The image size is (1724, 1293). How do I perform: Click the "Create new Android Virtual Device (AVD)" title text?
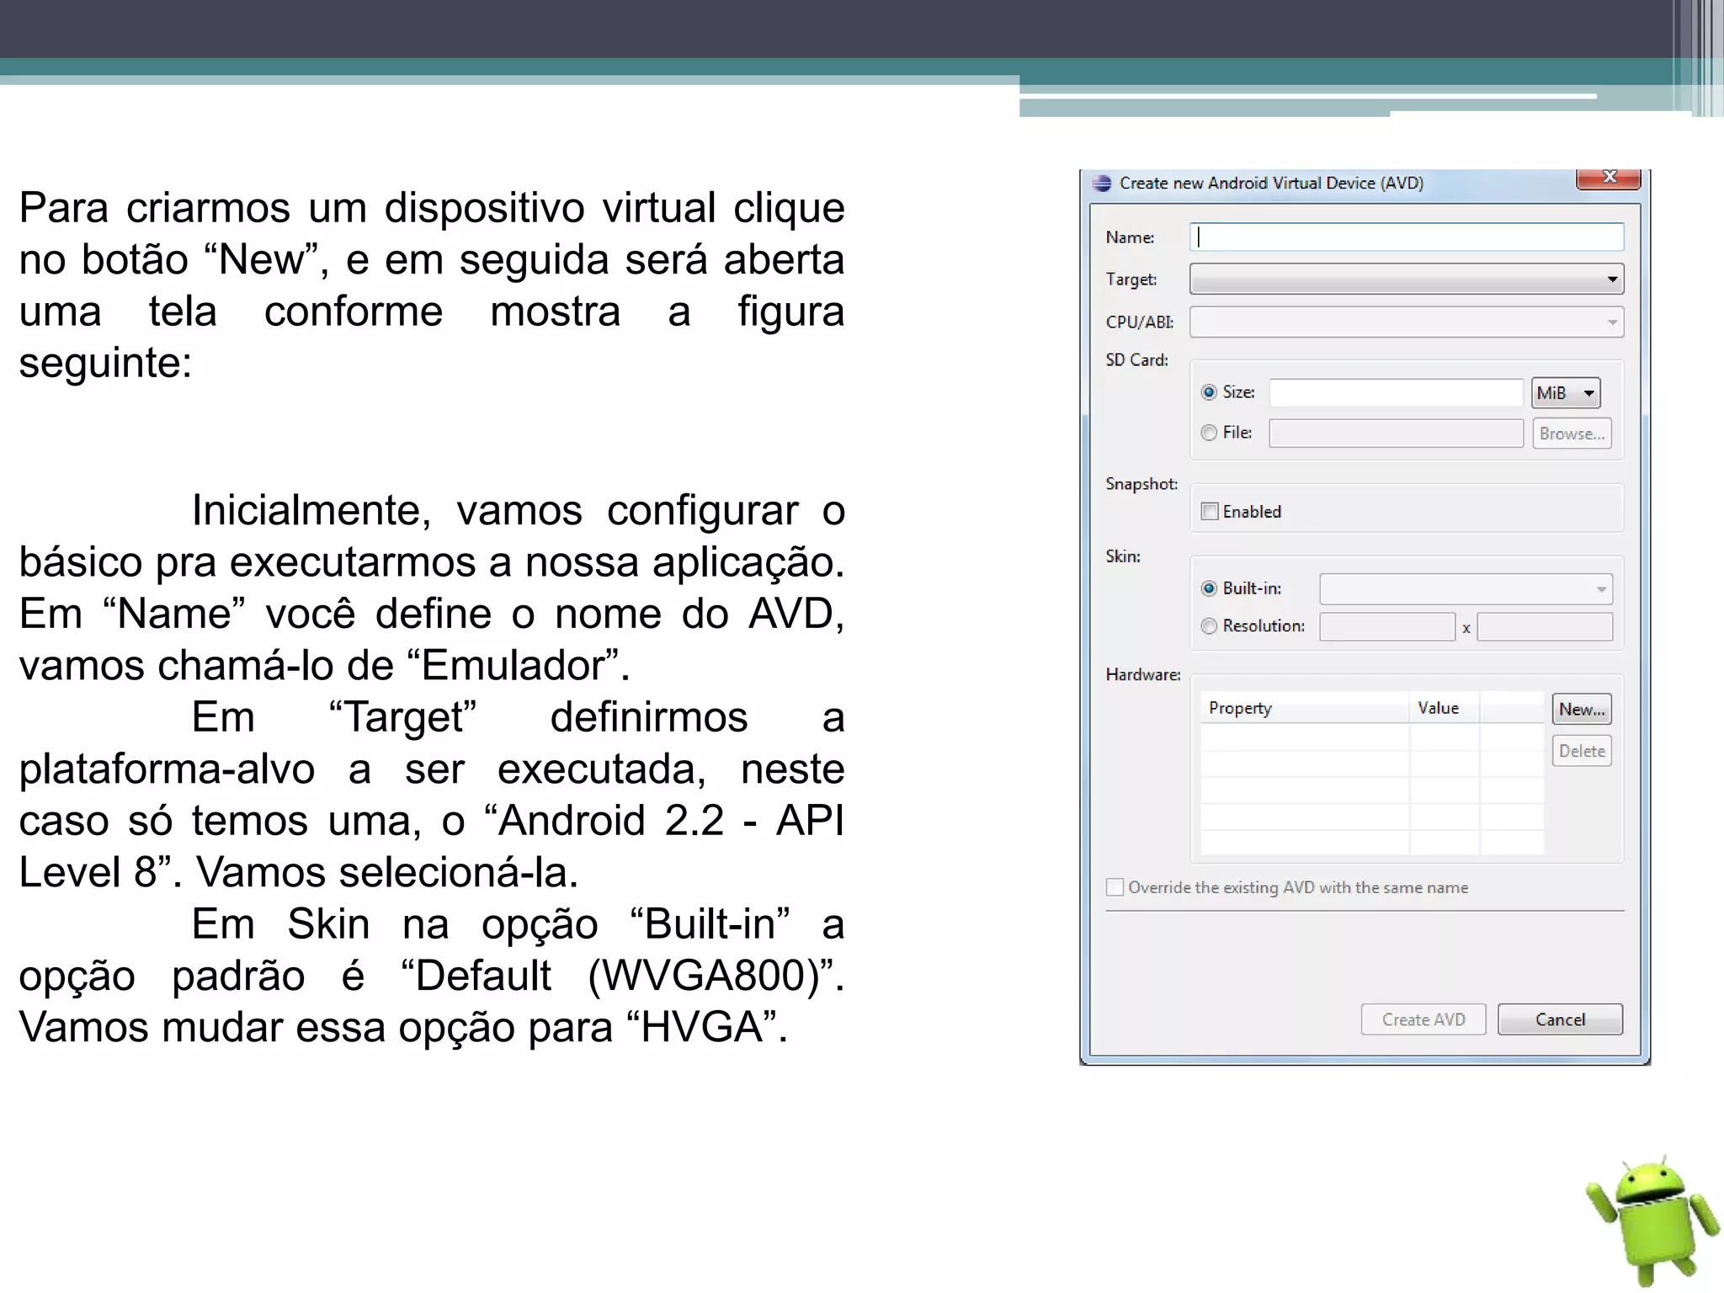click(x=1271, y=184)
